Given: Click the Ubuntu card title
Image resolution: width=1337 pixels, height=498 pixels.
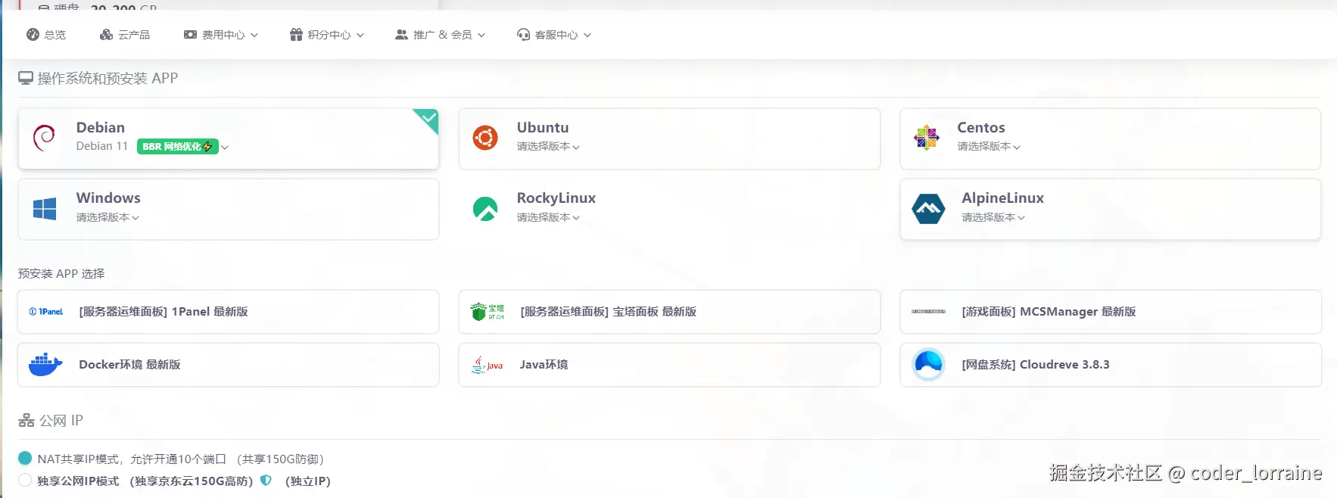Looking at the screenshot, I should pyautogui.click(x=543, y=127).
